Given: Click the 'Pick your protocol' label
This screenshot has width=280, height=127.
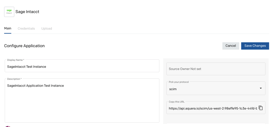Looking at the screenshot, I should (x=179, y=82).
